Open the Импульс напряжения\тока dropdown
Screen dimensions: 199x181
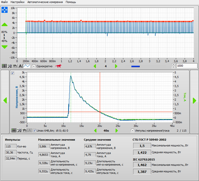click(133, 131)
